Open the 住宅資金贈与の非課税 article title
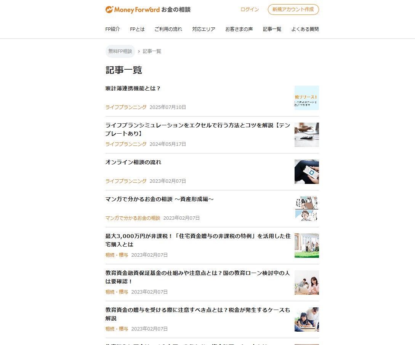 pyautogui.click(x=198, y=240)
